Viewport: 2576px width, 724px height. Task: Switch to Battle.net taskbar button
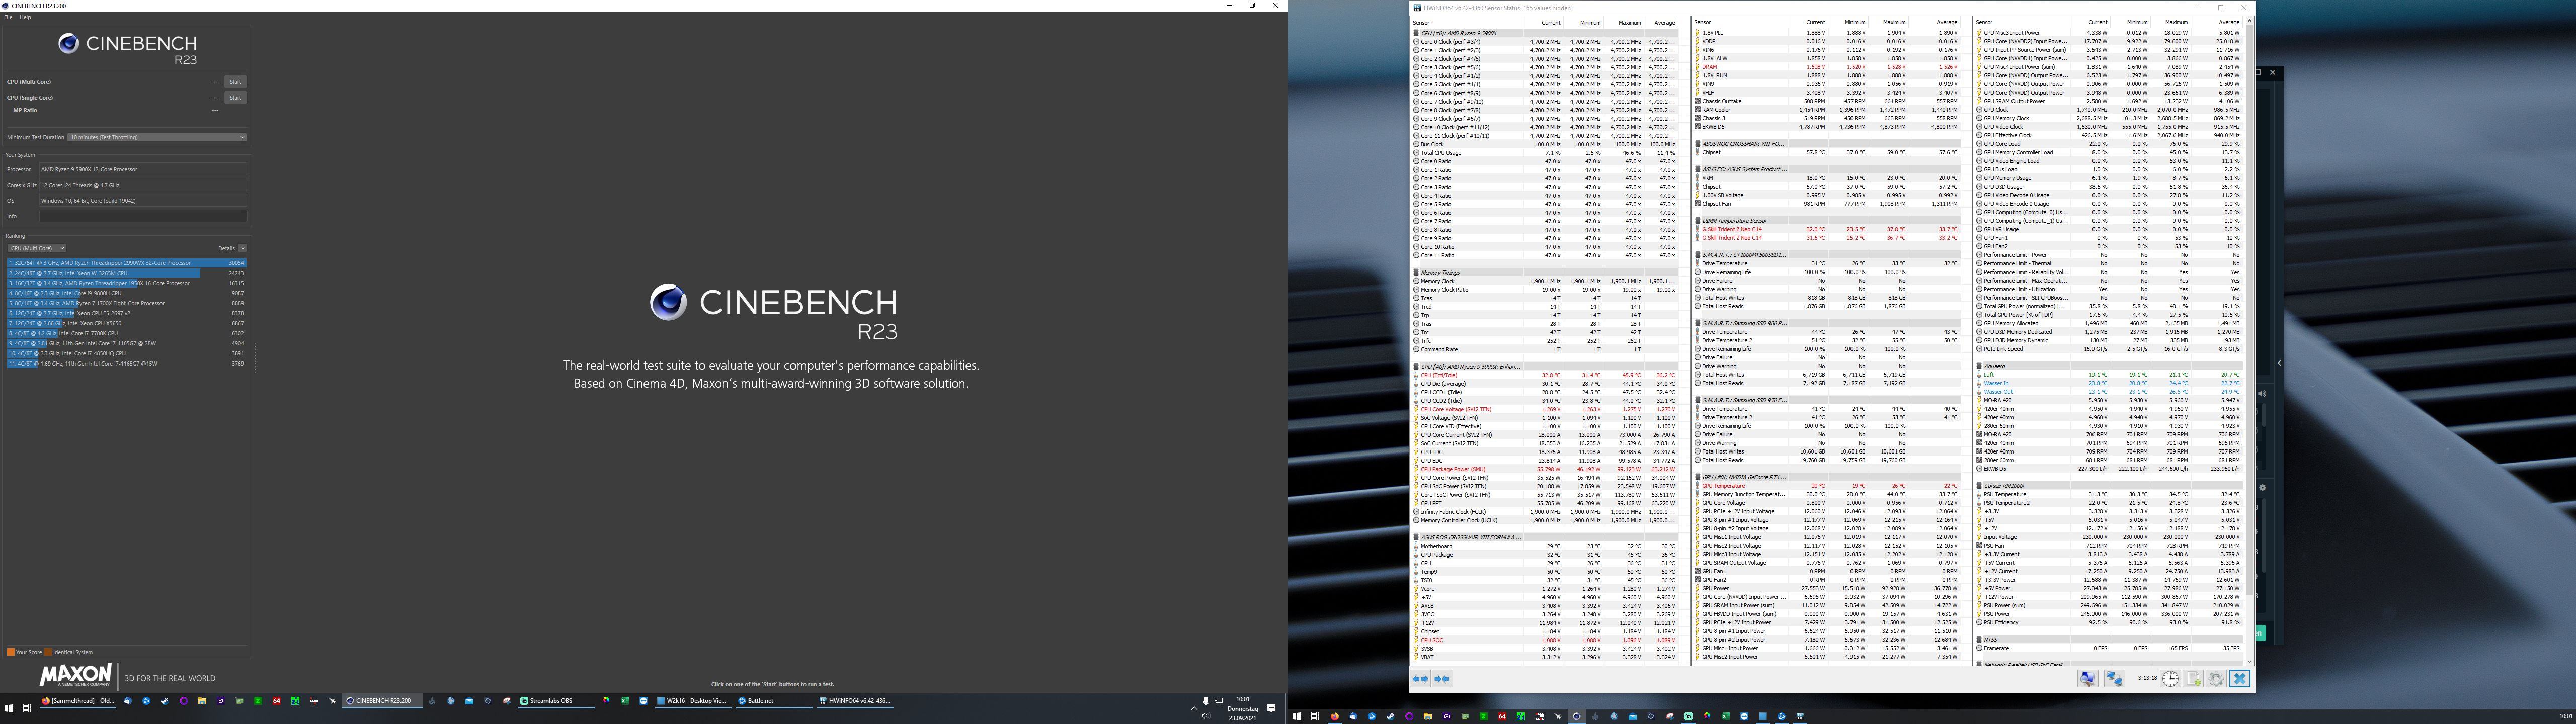pos(775,701)
